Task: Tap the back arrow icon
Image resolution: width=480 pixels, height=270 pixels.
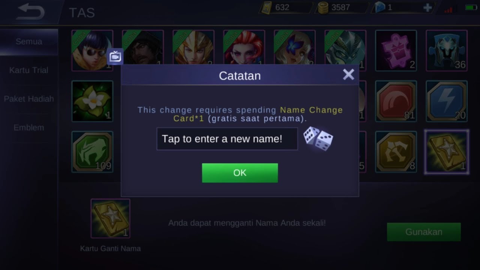Action: [30, 12]
